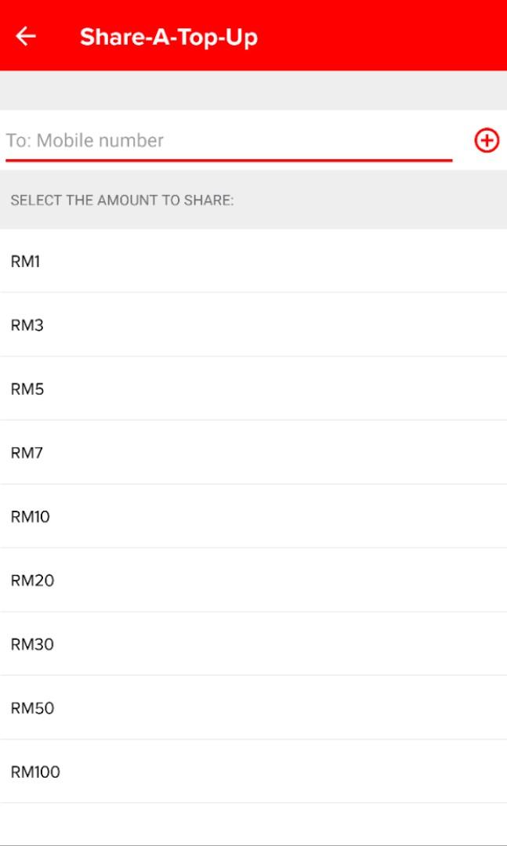Tap the back arrow in the header

(x=26, y=37)
